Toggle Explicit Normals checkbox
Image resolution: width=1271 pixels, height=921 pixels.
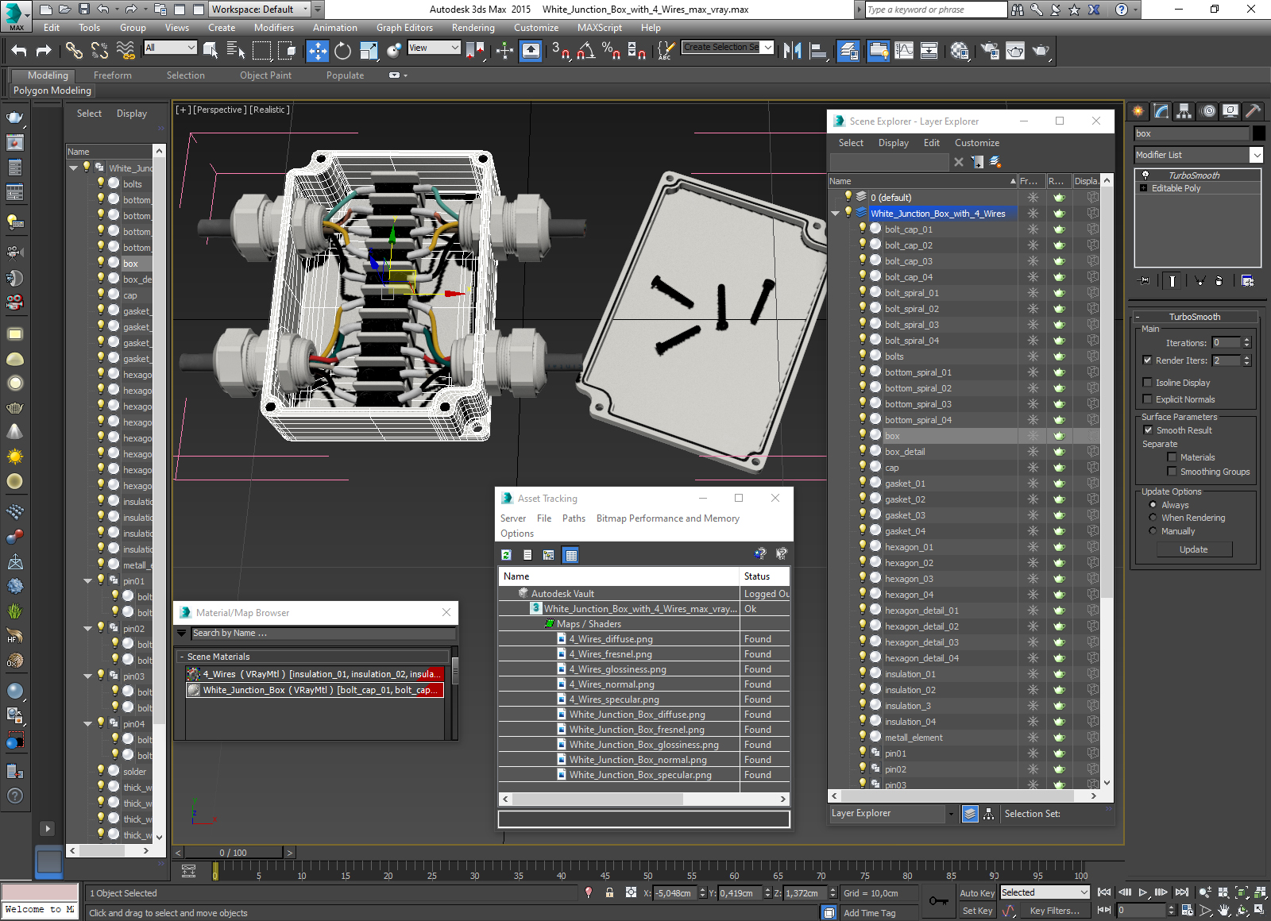pos(1147,399)
